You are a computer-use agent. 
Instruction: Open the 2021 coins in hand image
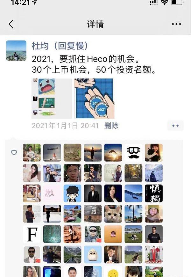tap(94, 98)
